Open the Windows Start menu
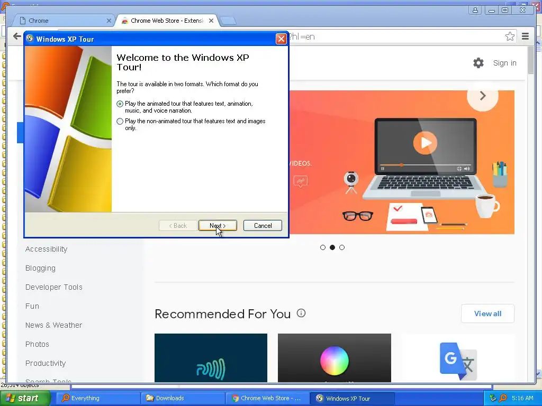 [x=25, y=398]
